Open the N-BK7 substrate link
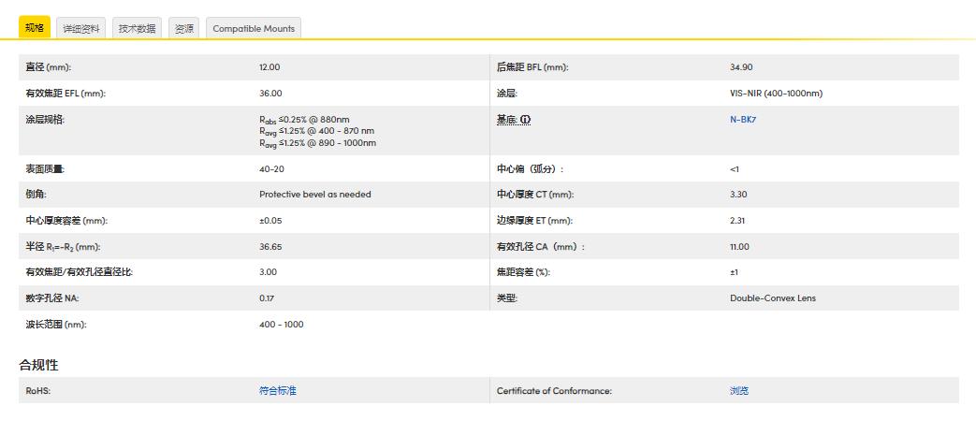This screenshot has height=421, width=976. tap(741, 120)
